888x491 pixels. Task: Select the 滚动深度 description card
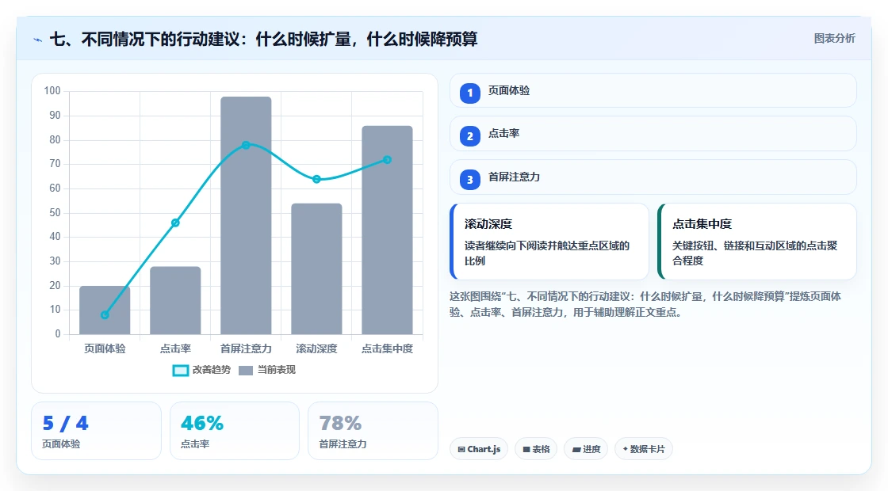point(549,242)
